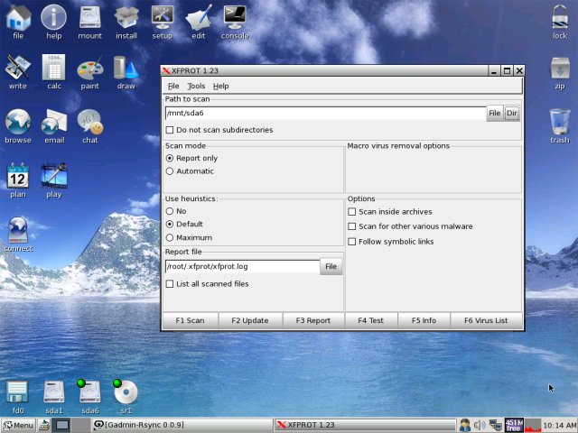This screenshot has width=578, height=433.
Task: Open the File menu in XFPROT
Action: click(173, 86)
